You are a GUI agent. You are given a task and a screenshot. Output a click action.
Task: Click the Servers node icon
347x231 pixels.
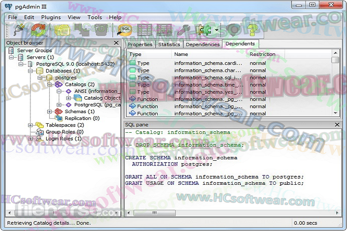[x=21, y=57]
